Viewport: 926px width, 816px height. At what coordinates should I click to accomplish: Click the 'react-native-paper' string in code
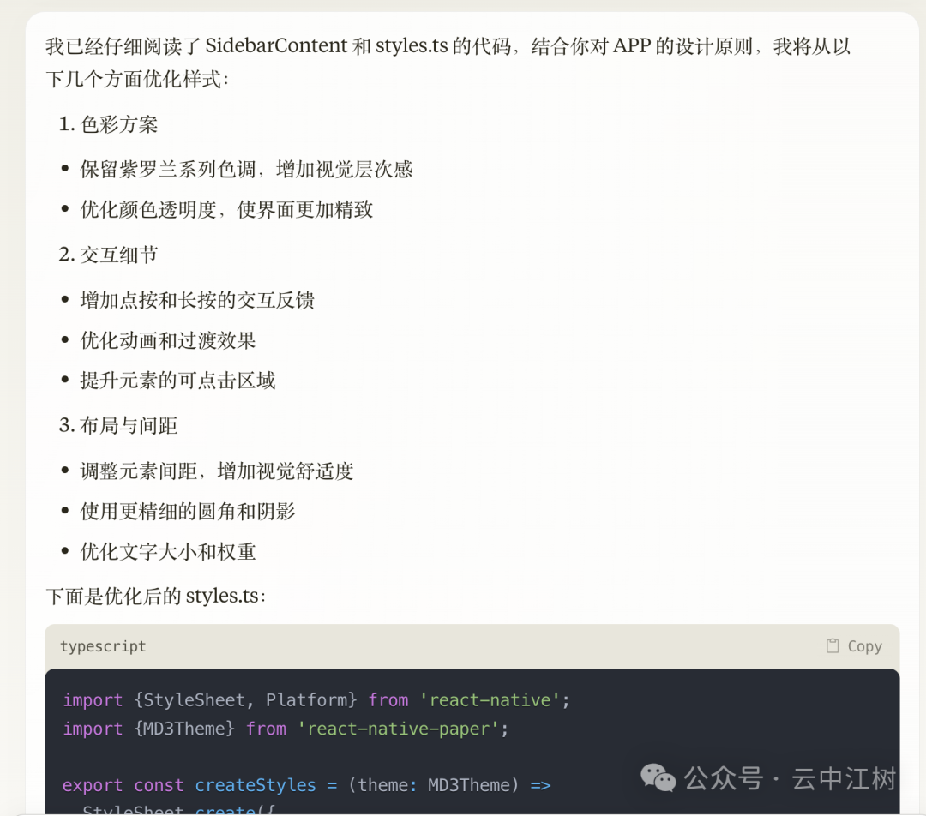click(x=399, y=729)
